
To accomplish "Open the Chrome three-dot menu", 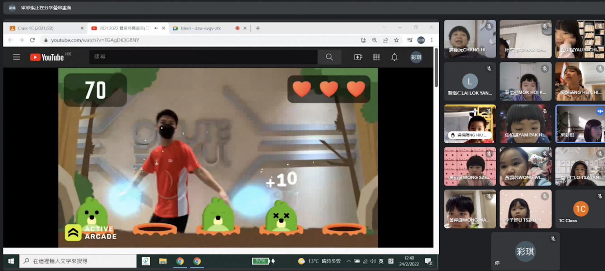I will (x=432, y=40).
